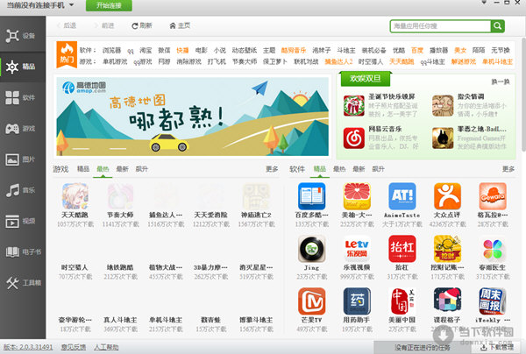Click 更多 in the software section

(x=508, y=169)
